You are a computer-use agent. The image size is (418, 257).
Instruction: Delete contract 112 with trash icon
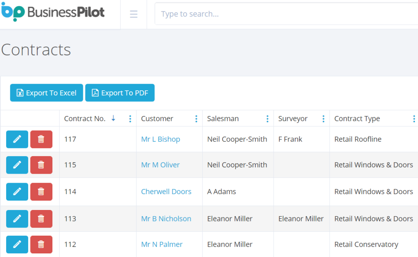pyautogui.click(x=41, y=244)
